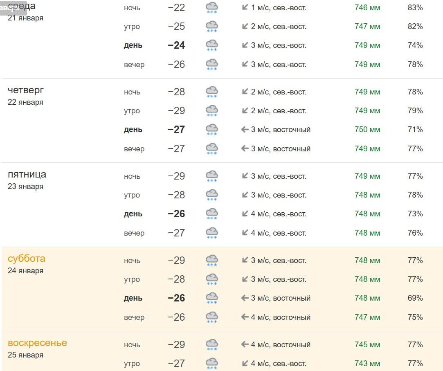
Task: Click the snow cloud icon for Friday daytime
Action: (211, 214)
